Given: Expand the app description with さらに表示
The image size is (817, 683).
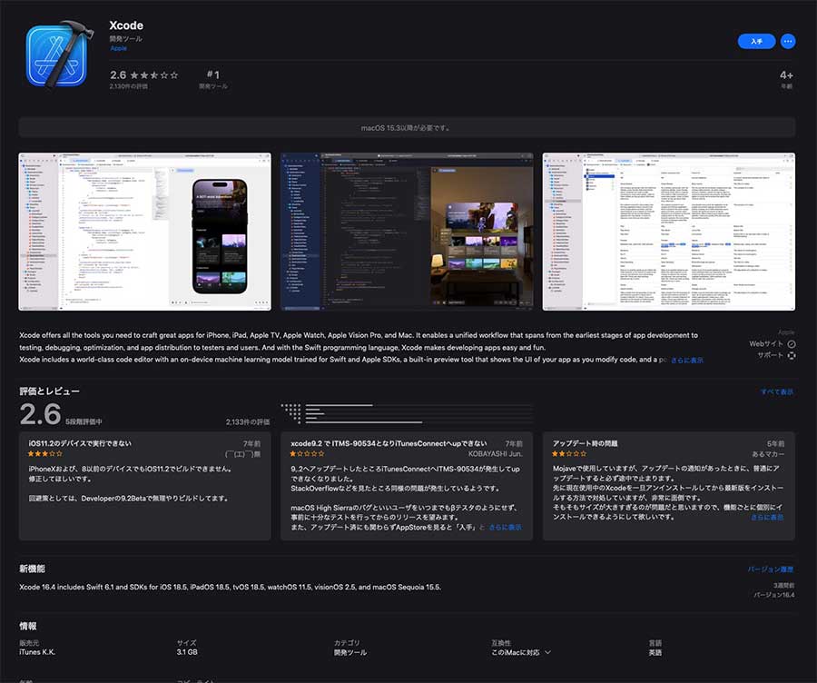Looking at the screenshot, I should coord(686,361).
